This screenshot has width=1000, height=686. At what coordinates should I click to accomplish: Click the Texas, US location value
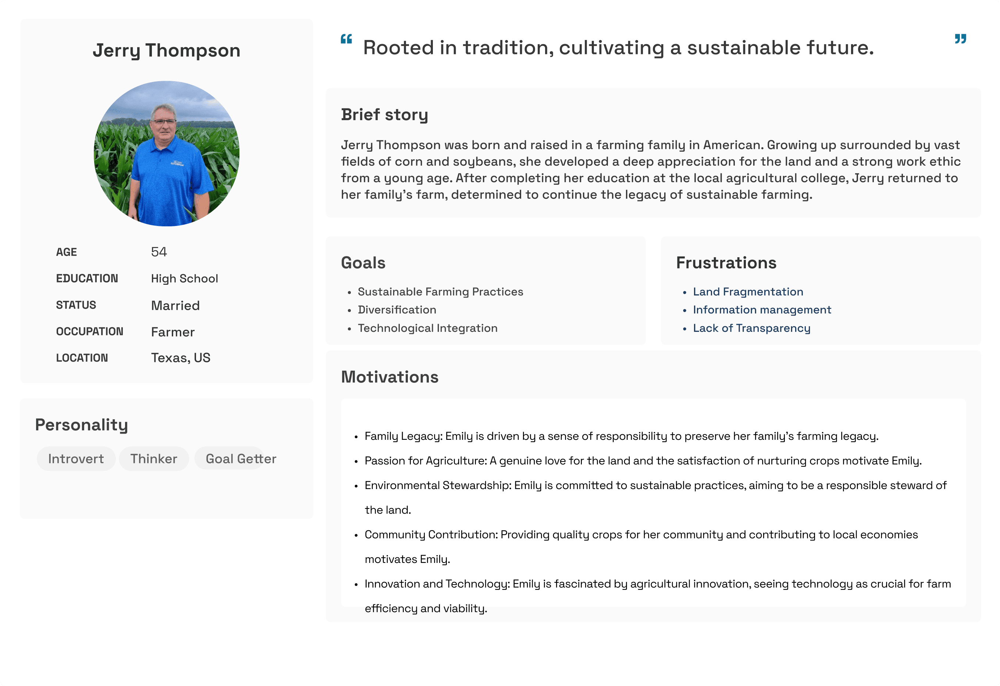pos(181,358)
